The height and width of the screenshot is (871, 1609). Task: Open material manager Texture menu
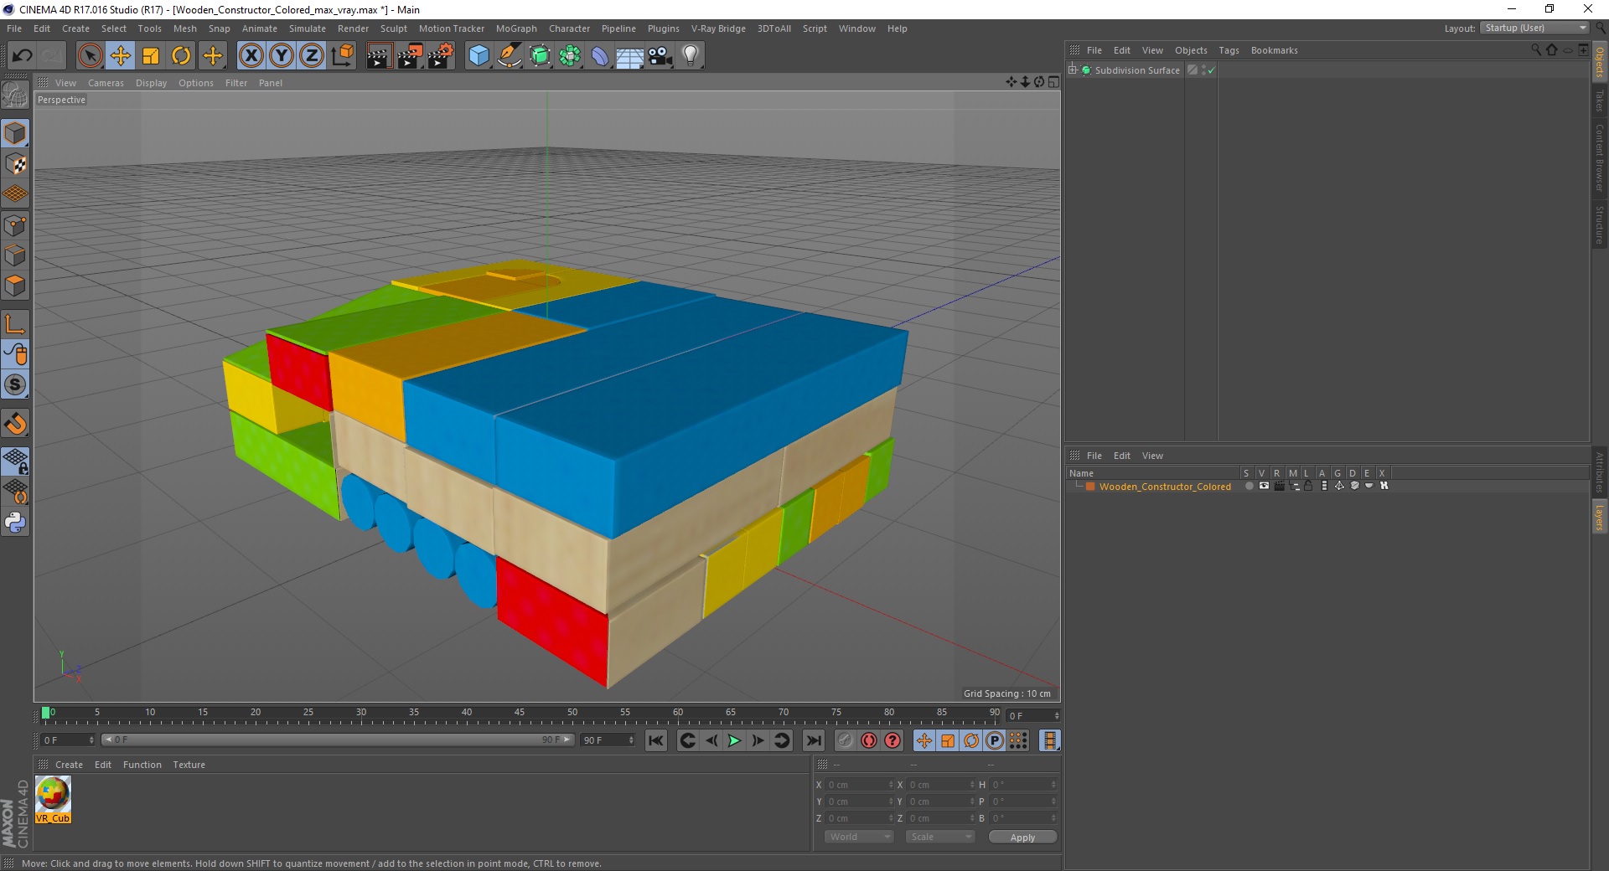(189, 765)
